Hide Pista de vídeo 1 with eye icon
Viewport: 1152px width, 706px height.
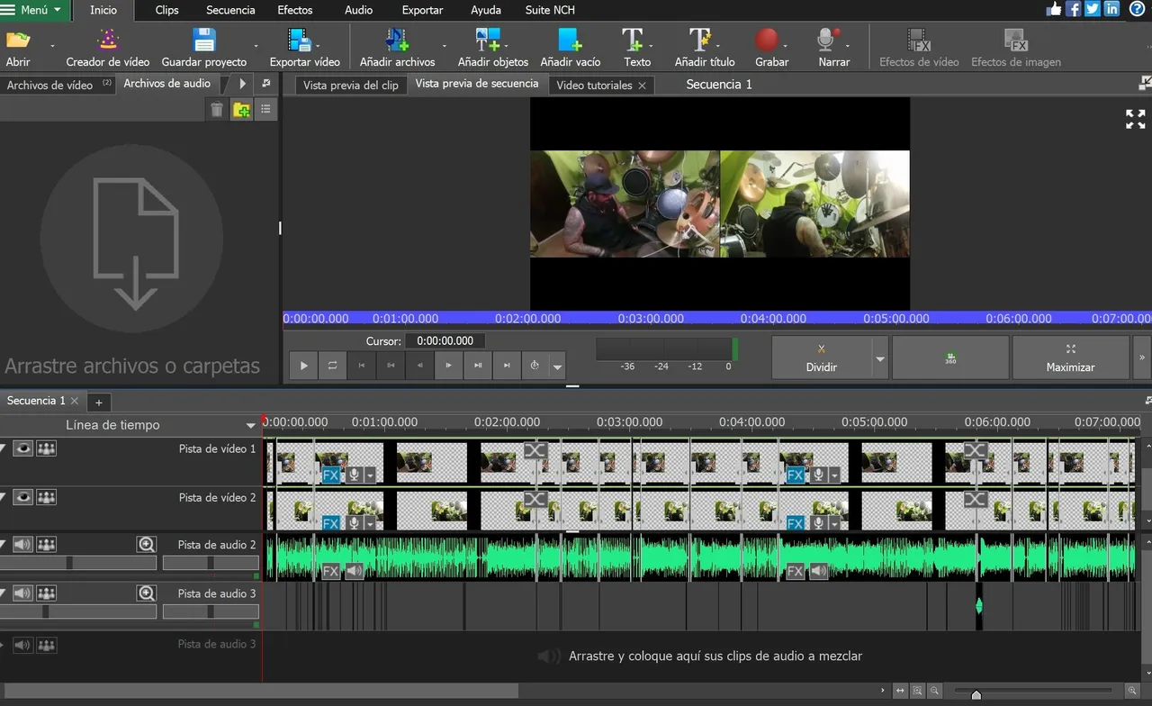click(x=22, y=448)
